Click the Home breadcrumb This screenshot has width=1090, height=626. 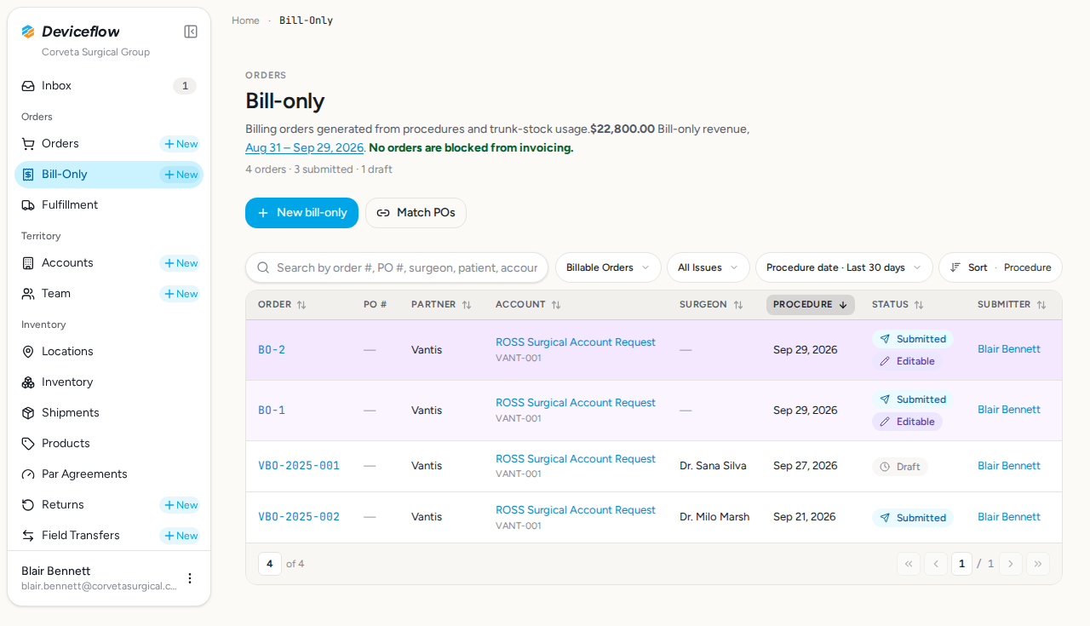pyautogui.click(x=245, y=20)
